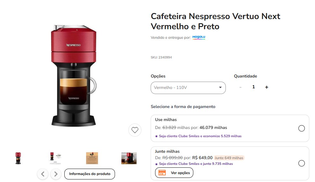Open Informações do produto

click(89, 174)
